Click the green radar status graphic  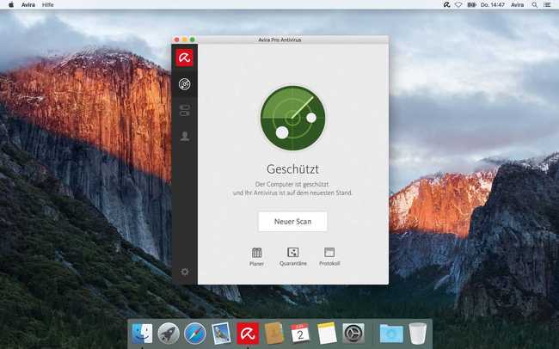(292, 118)
